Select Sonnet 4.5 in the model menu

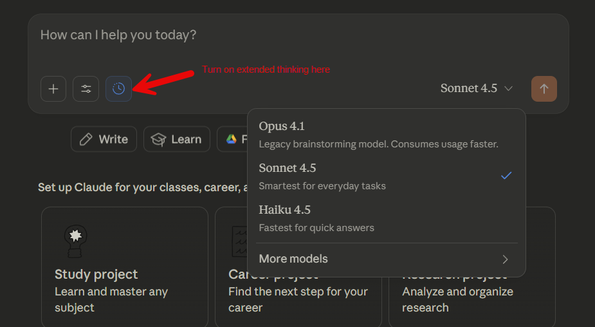point(387,176)
